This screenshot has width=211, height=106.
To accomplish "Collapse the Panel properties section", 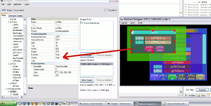I will (29, 63).
